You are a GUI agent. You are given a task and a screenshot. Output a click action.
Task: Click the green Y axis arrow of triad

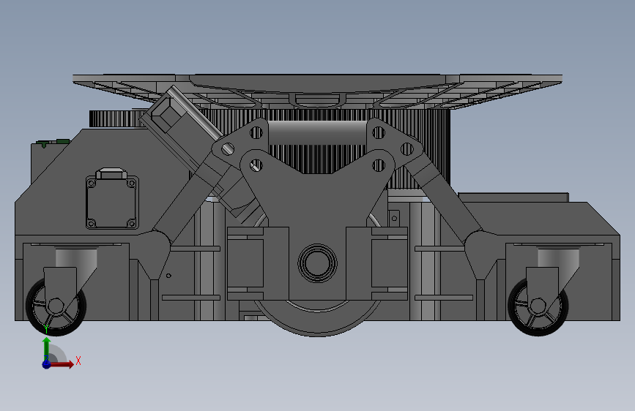coord(47,347)
